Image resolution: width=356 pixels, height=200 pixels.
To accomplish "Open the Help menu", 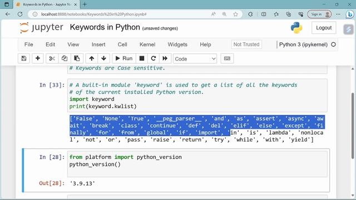I will coord(205,44).
